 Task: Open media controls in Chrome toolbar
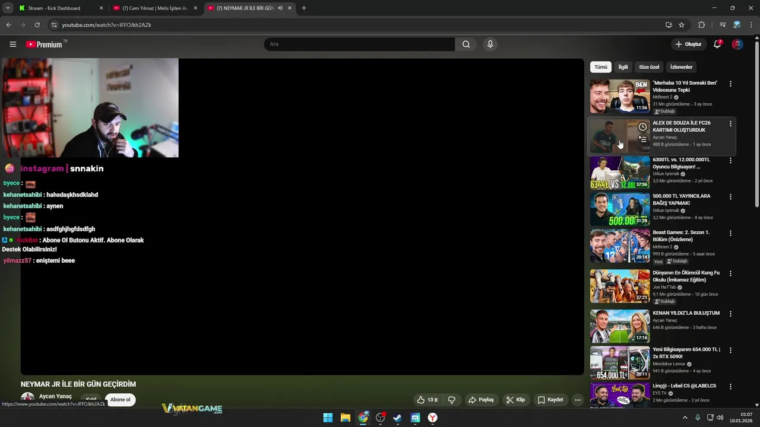(x=723, y=25)
